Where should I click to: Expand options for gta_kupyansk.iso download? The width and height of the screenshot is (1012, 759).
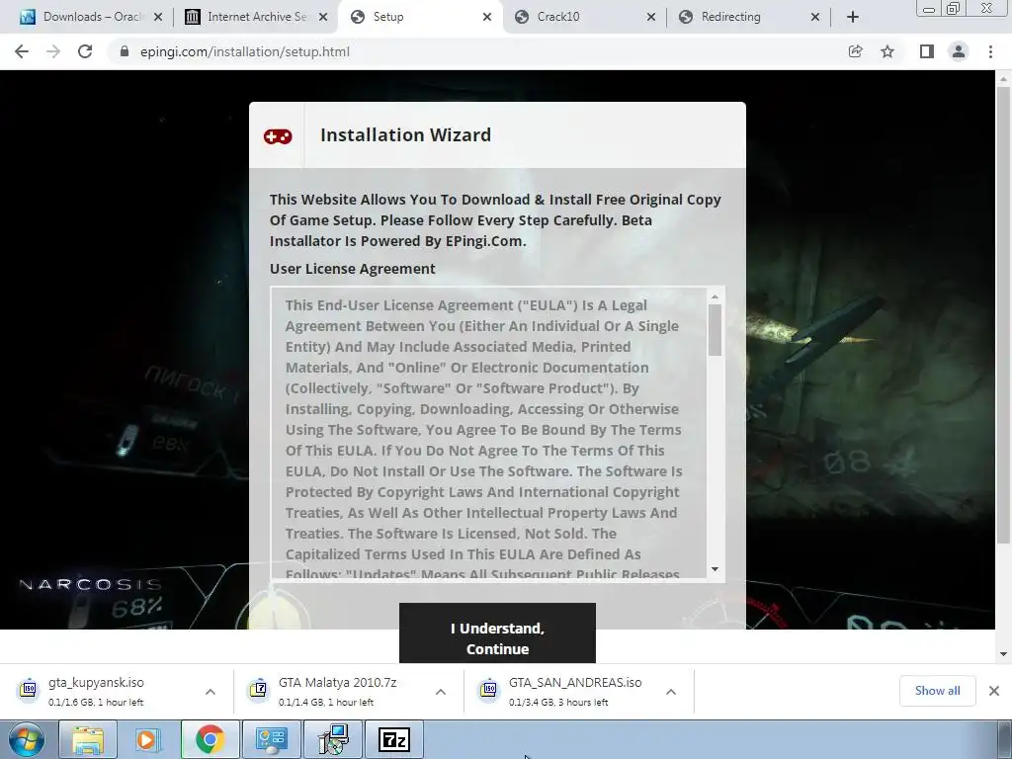(211, 691)
